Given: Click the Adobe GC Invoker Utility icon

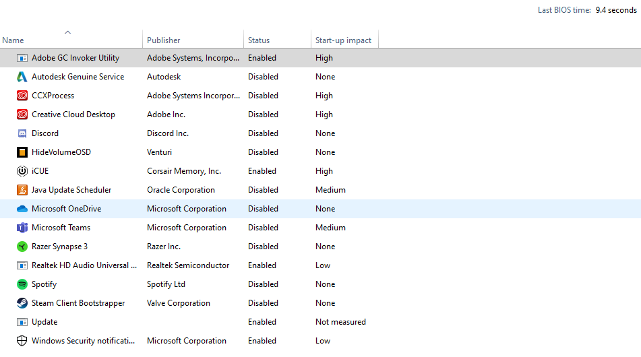Looking at the screenshot, I should (x=22, y=58).
